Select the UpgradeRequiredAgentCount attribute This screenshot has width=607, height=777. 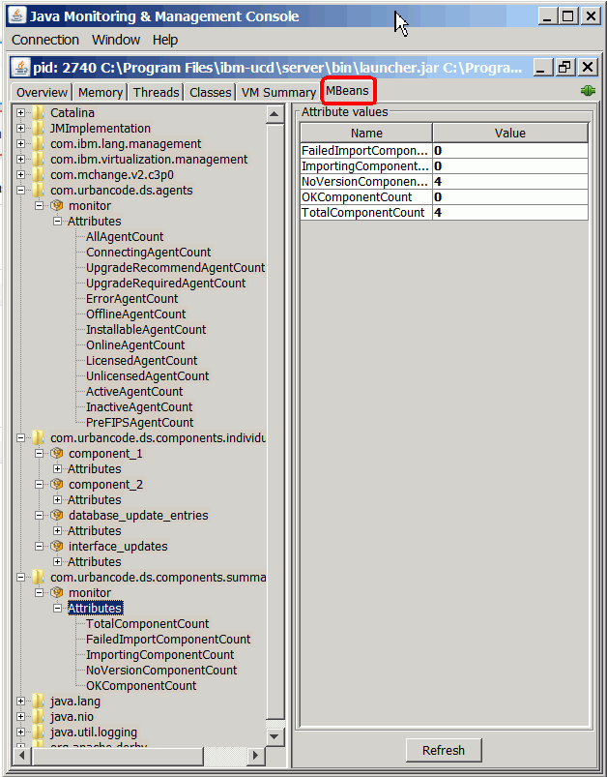[166, 283]
